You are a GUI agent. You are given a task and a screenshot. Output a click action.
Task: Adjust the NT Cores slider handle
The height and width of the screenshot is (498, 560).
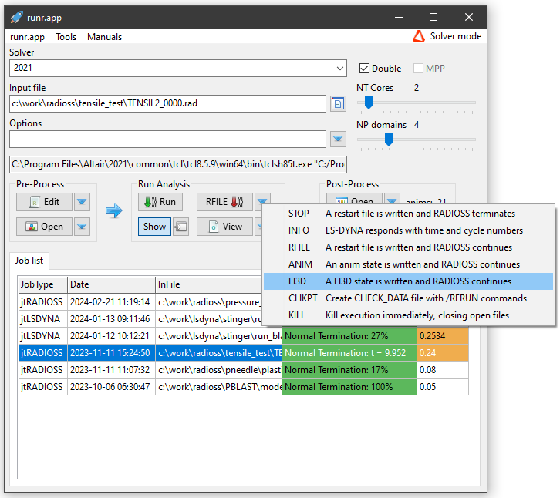369,103
